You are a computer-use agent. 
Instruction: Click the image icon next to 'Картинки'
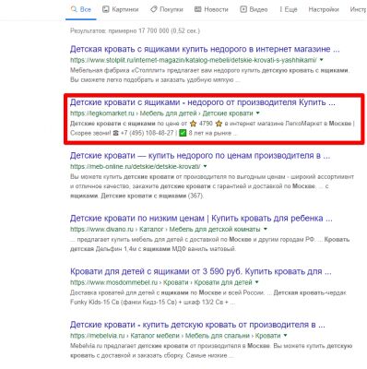click(x=106, y=9)
